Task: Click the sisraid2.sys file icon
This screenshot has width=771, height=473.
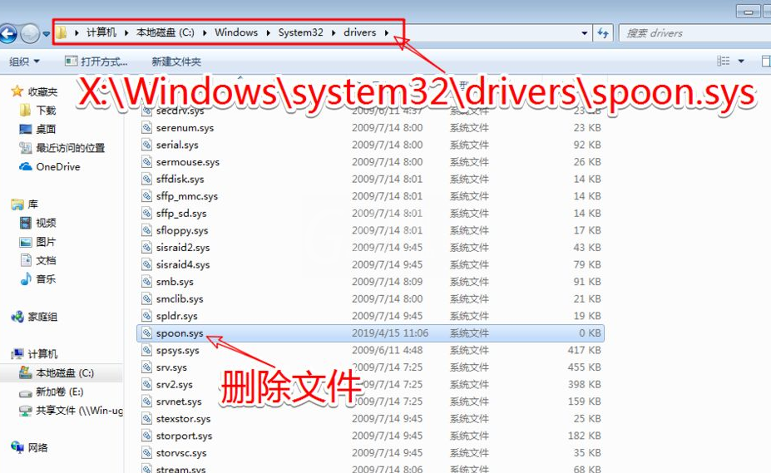Action: 146,248
